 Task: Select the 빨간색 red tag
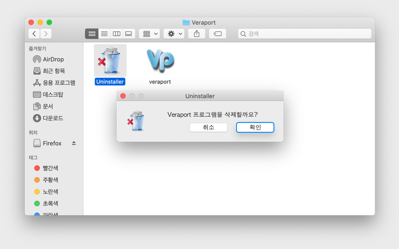[50, 168]
